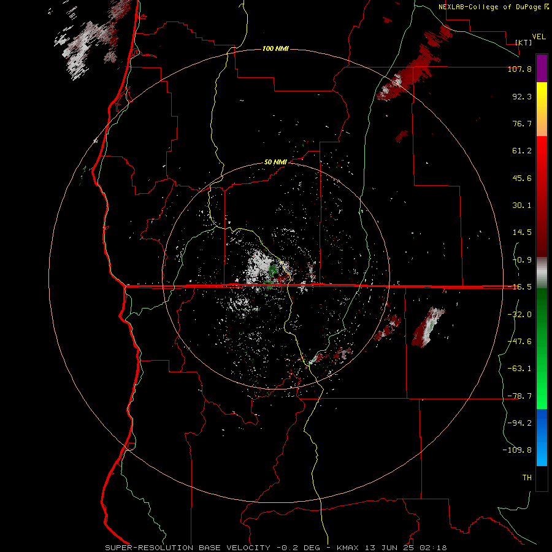552x552 pixels.
Task: Click the -47.6 velocity scale value
Action: click(x=519, y=342)
